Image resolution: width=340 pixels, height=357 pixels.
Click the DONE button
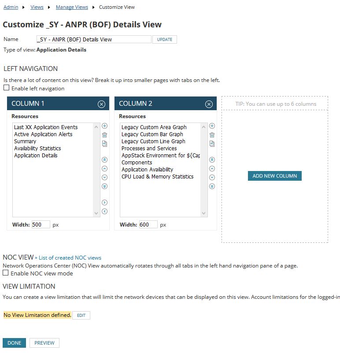coord(15,343)
